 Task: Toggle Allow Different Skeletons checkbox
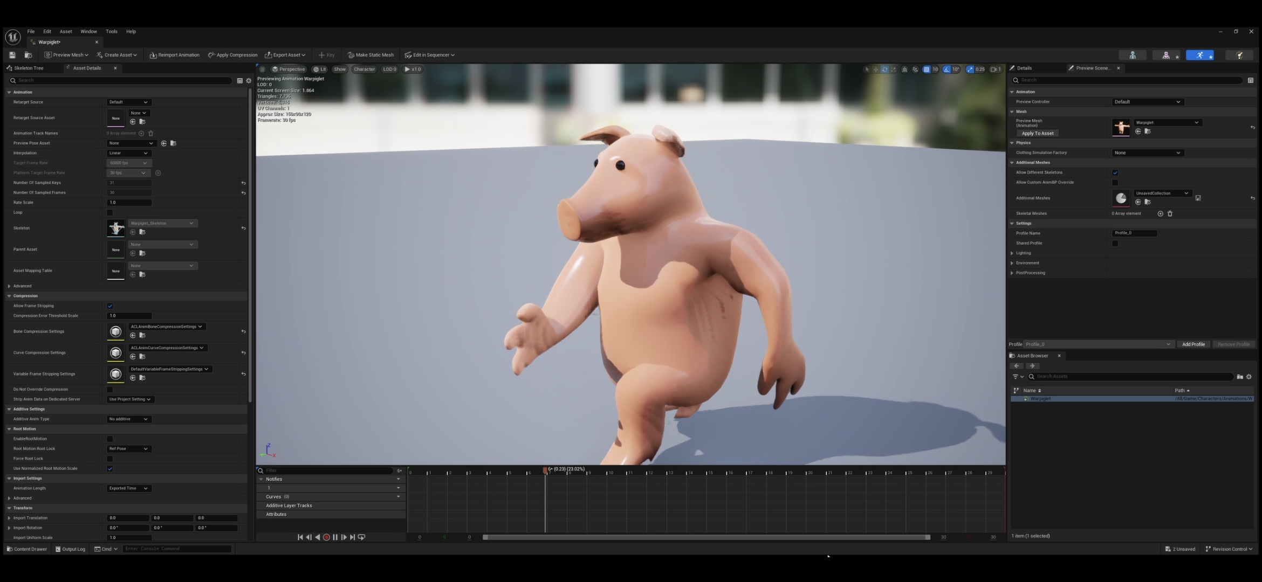coord(1115,172)
